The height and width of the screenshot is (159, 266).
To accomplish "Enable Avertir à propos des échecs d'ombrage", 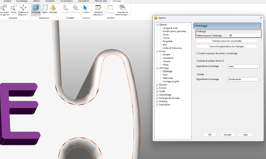I will (198, 53).
